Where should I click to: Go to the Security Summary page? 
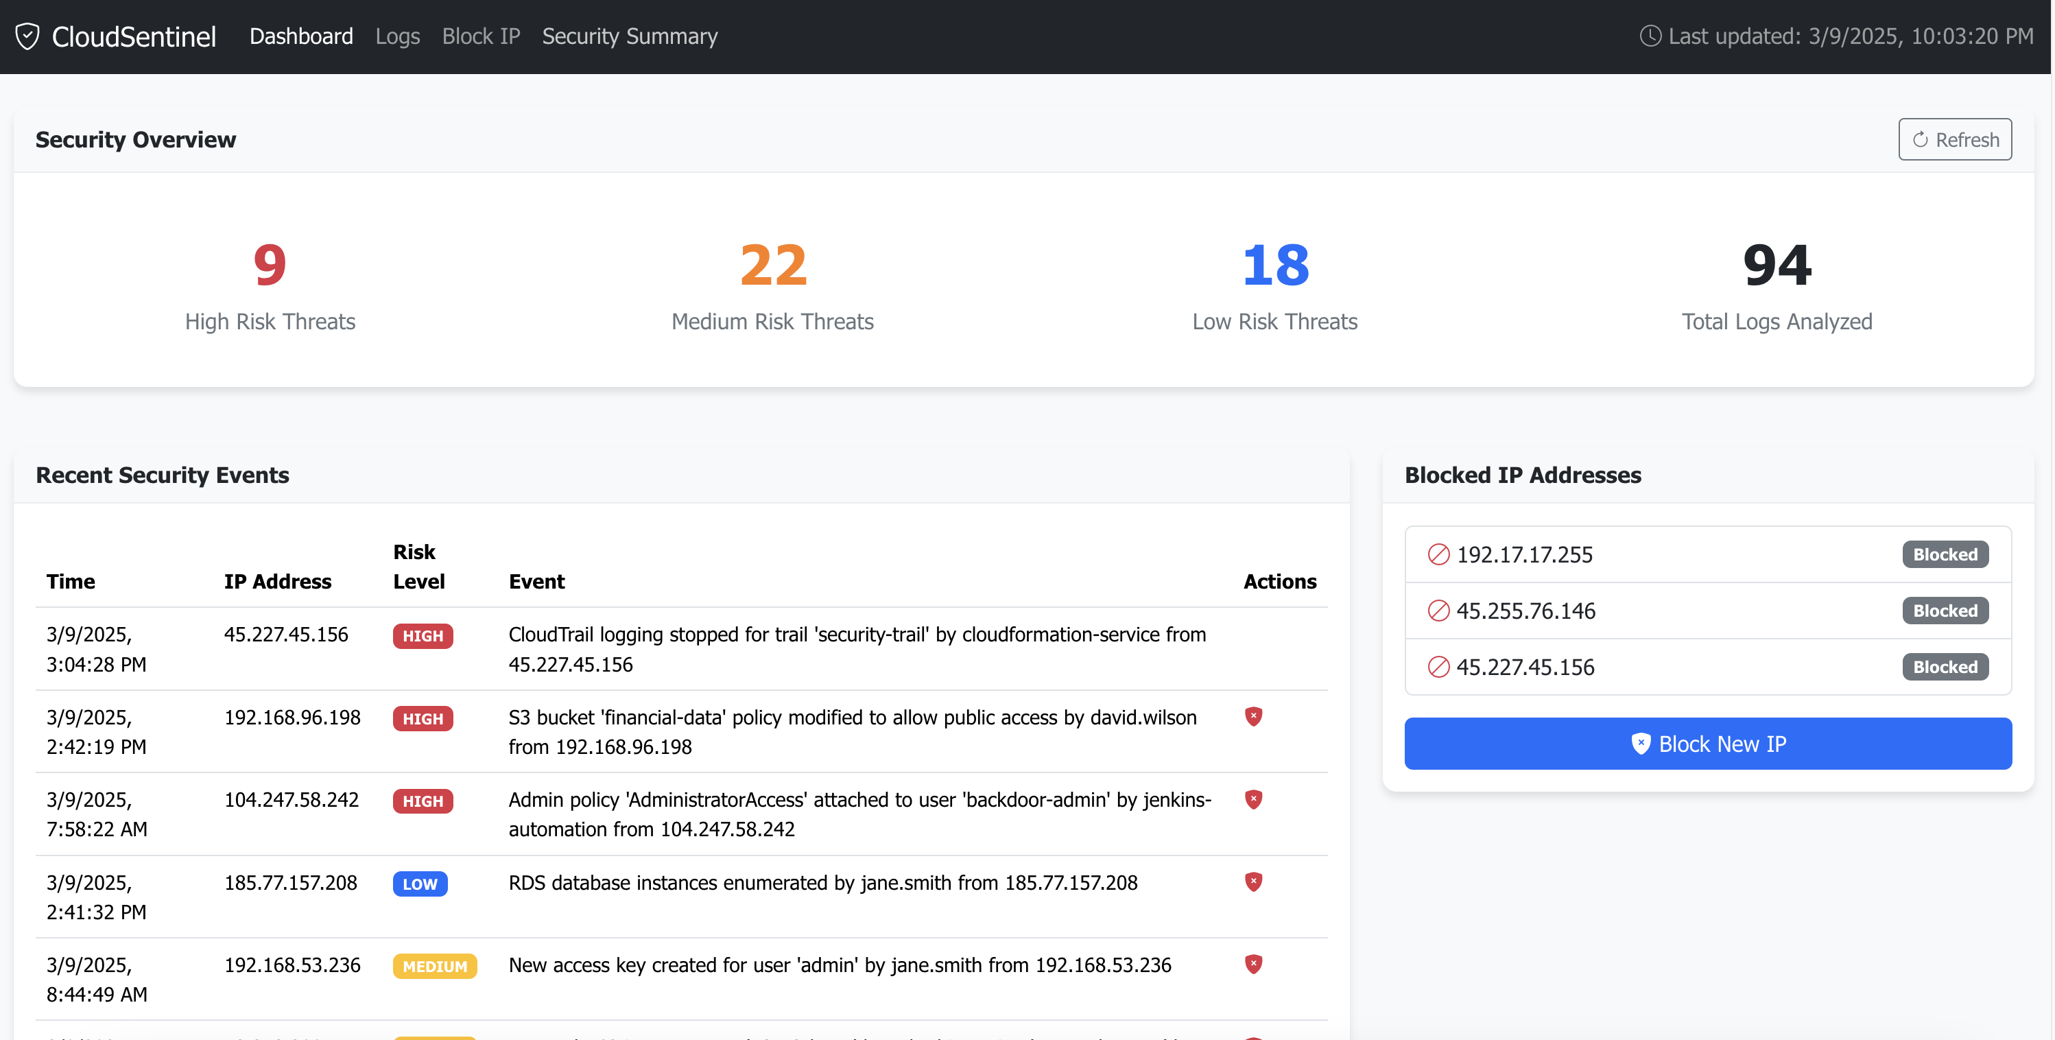630,36
